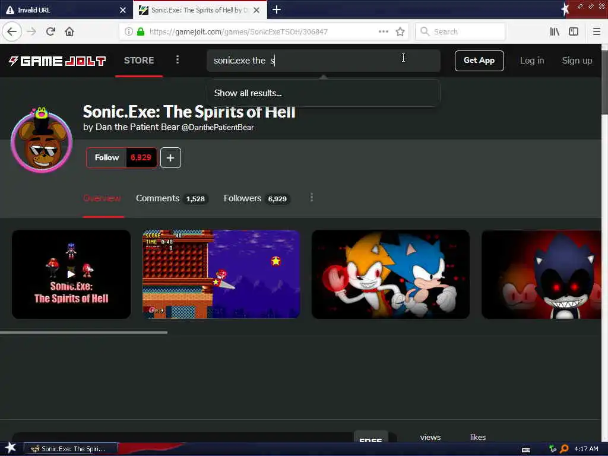Click the Get App button
Image resolution: width=608 pixels, height=456 pixels.
[x=479, y=61]
